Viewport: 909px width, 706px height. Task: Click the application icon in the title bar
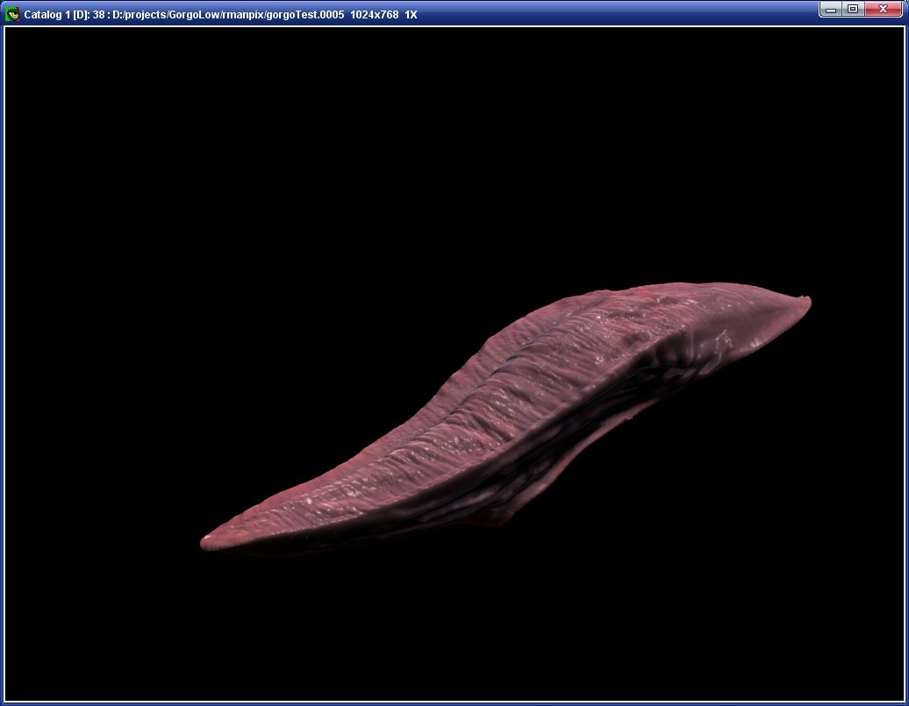click(12, 14)
